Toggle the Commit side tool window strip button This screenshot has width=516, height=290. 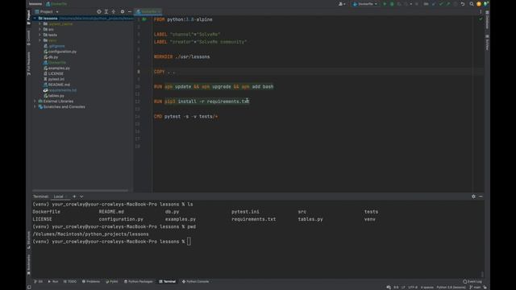[x=29, y=38]
